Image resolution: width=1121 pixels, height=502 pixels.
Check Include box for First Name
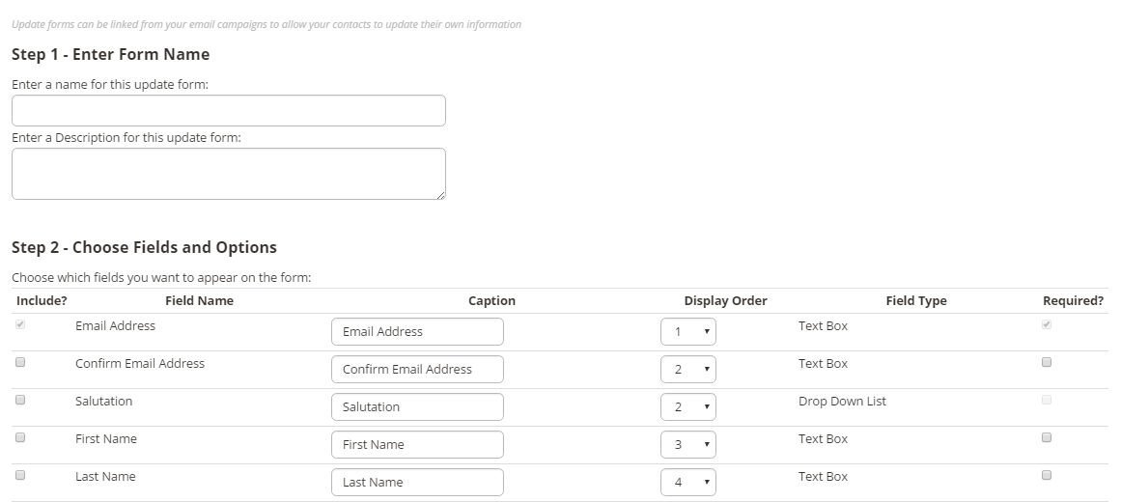click(20, 437)
